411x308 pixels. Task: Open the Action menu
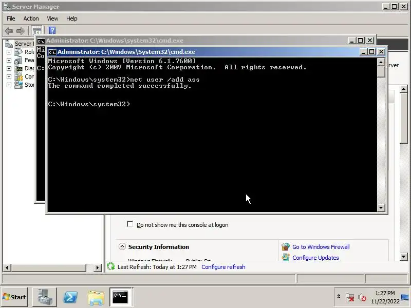click(31, 18)
